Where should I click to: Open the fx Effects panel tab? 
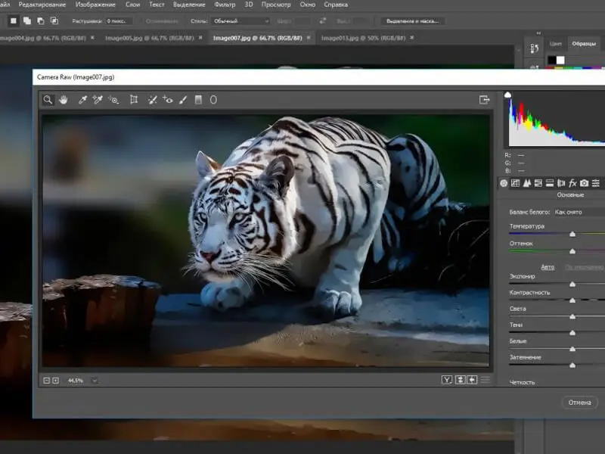point(572,183)
